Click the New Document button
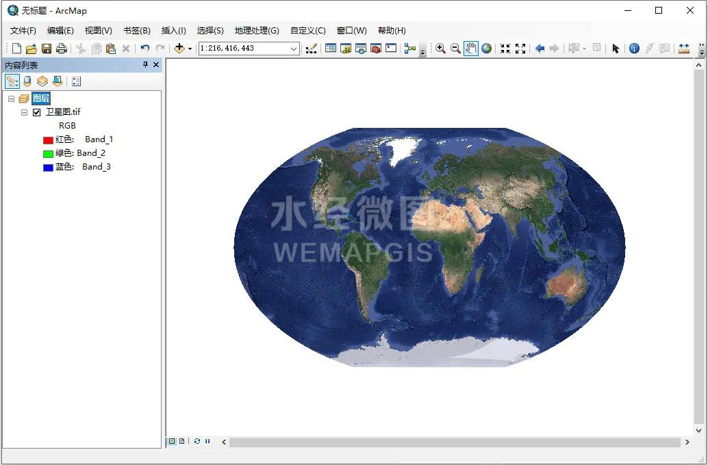This screenshot has height=465, width=708. coord(15,48)
